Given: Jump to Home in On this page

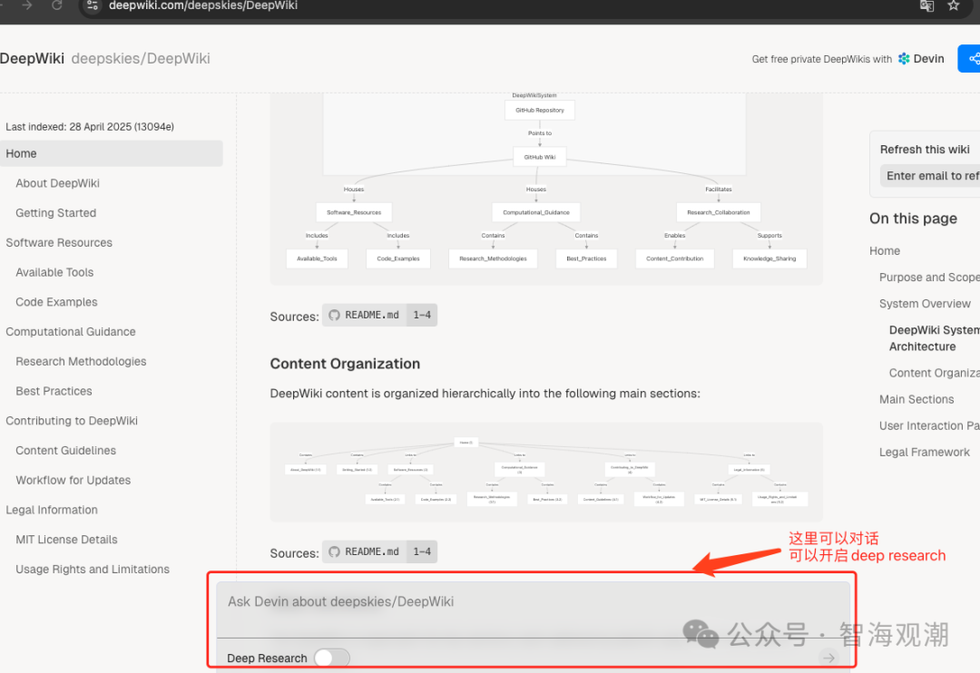Looking at the screenshot, I should 885,250.
